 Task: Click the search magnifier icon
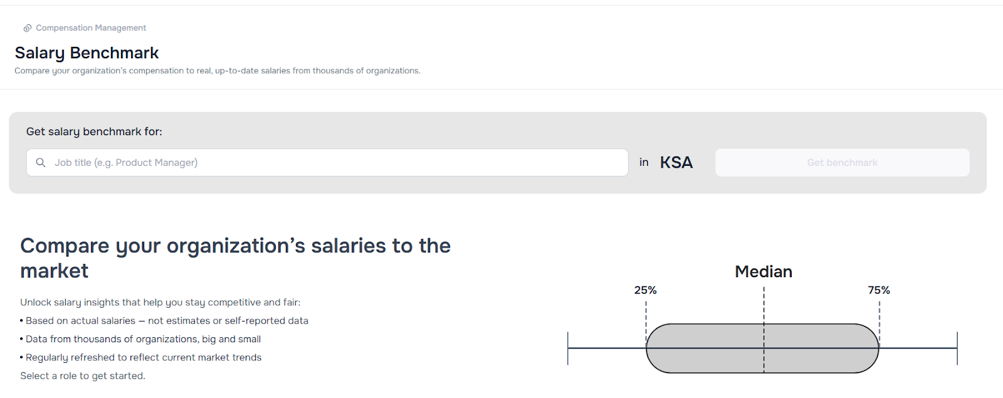[x=41, y=163]
